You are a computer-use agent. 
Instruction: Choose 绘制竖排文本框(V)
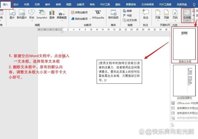tap(184, 113)
